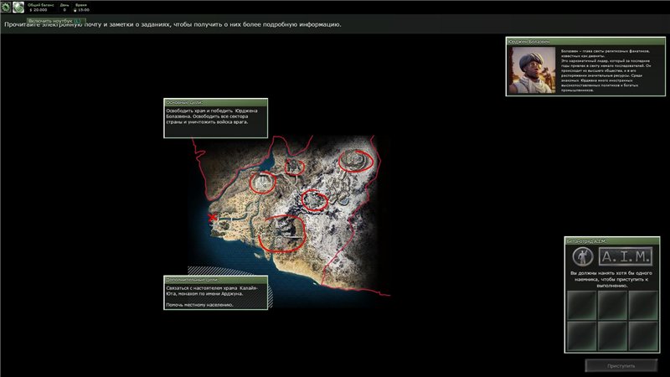This screenshot has width=670, height=377.
Task: Select the first empty squad slot, top row
Action: tap(581, 305)
